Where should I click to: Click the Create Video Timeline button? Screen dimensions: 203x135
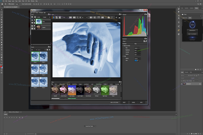coord(89,126)
